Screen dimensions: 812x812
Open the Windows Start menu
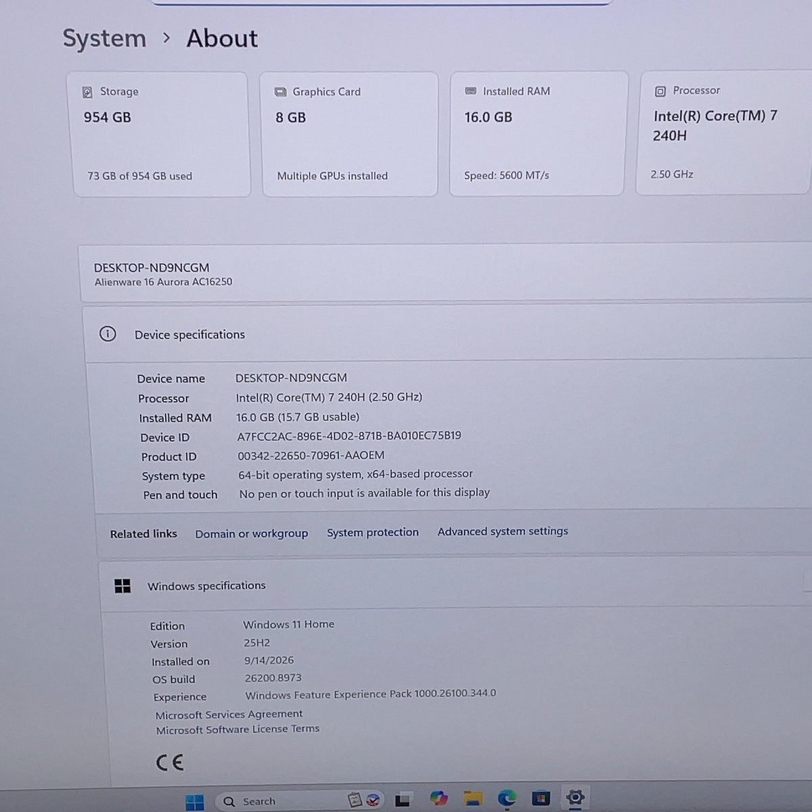(x=194, y=802)
